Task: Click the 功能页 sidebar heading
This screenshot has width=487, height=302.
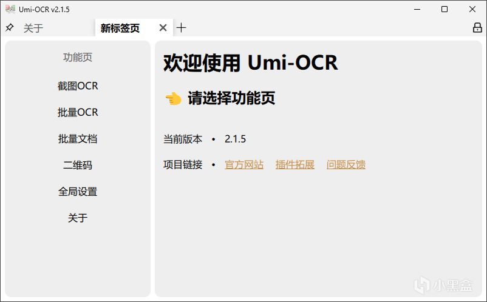Action: tap(78, 58)
